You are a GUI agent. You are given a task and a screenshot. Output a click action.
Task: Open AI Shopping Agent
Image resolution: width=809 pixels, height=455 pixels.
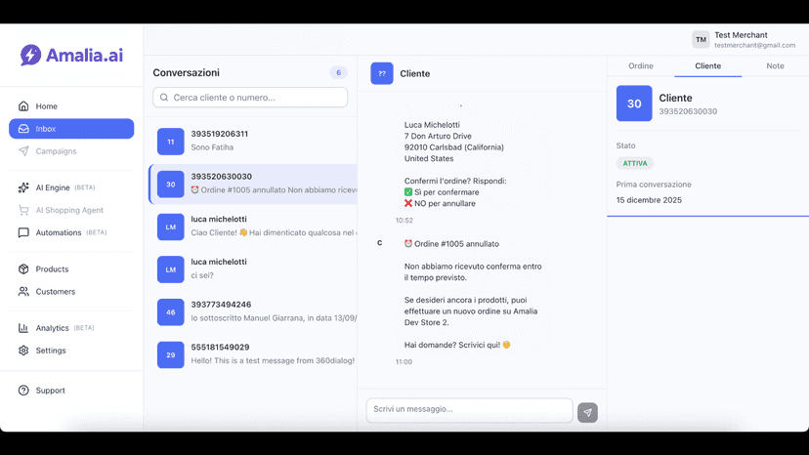(x=71, y=210)
